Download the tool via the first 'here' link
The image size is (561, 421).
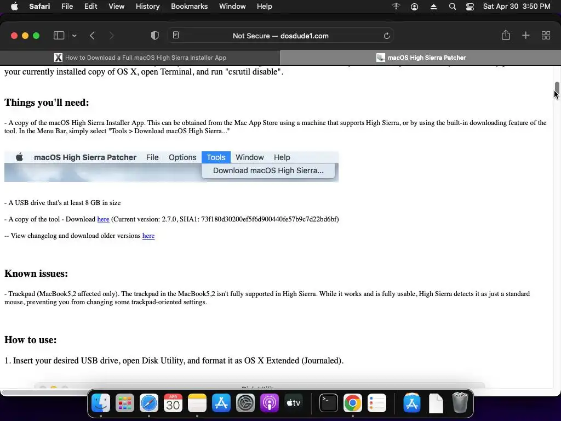point(103,219)
